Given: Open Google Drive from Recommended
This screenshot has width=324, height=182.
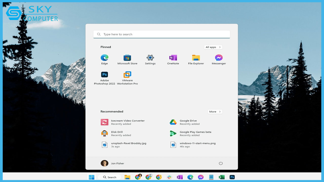Looking at the screenshot, I should point(188,122).
